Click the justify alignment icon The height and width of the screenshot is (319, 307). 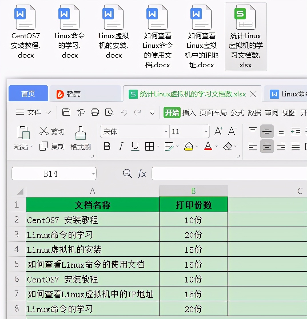(296, 146)
